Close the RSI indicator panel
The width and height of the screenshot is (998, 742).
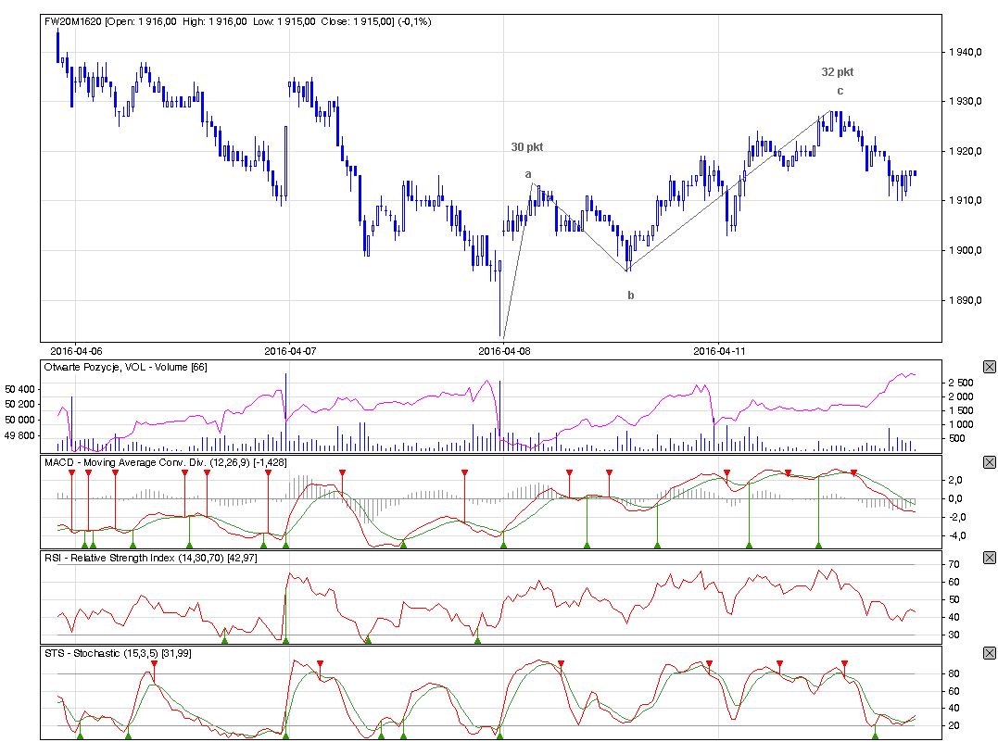pyautogui.click(x=989, y=558)
